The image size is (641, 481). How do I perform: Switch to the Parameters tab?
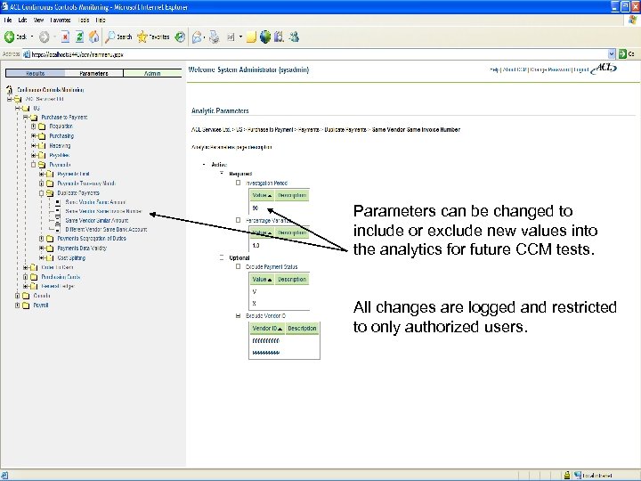click(94, 74)
